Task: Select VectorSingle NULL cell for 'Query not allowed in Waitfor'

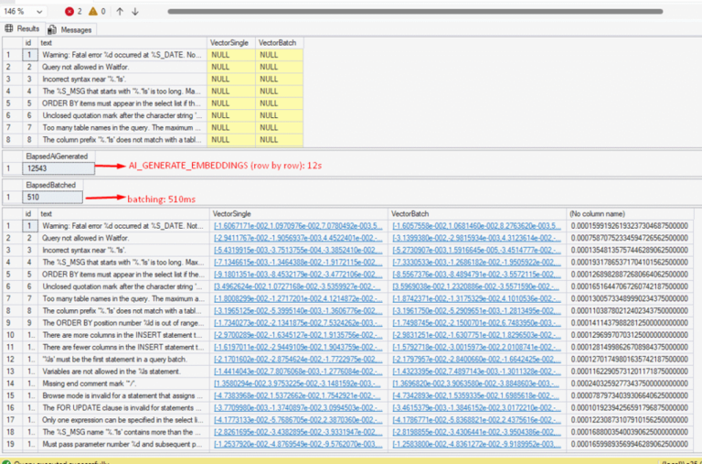Action: coord(231,67)
